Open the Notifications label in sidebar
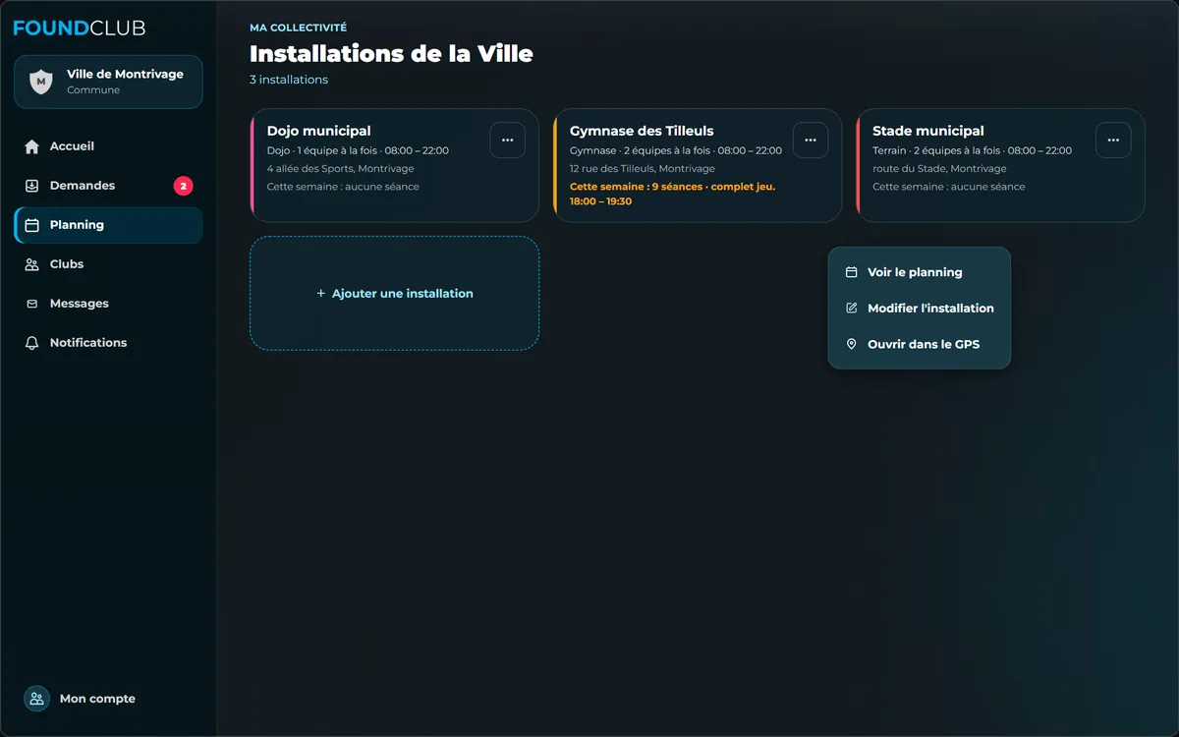Viewport: 1179px width, 737px height. click(x=88, y=343)
